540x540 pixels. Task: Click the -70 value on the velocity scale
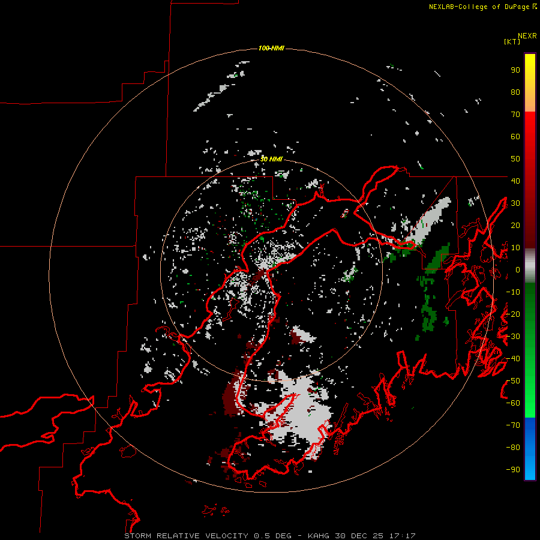coord(513,425)
